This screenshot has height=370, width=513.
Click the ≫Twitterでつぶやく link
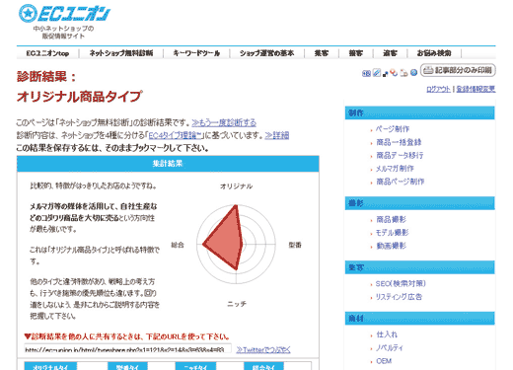coord(263,350)
